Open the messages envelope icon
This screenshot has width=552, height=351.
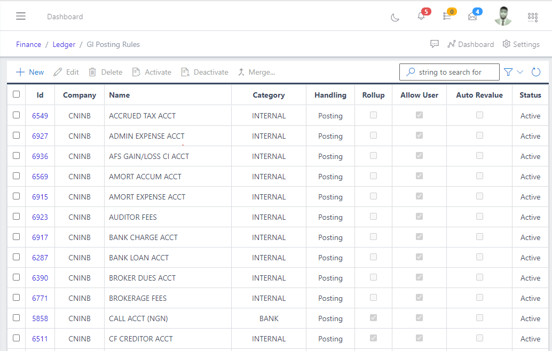click(472, 17)
